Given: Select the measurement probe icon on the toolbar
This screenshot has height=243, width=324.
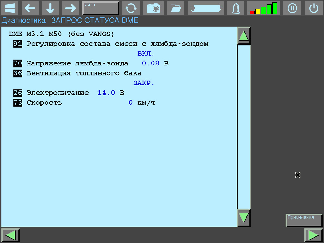Looking at the screenshot, I should 205,8.
